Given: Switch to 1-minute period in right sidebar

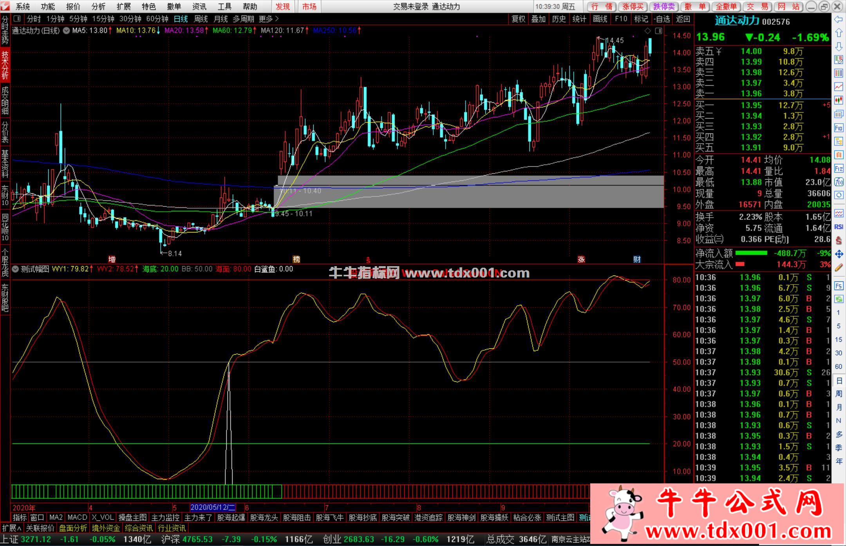Looking at the screenshot, I should (x=839, y=312).
